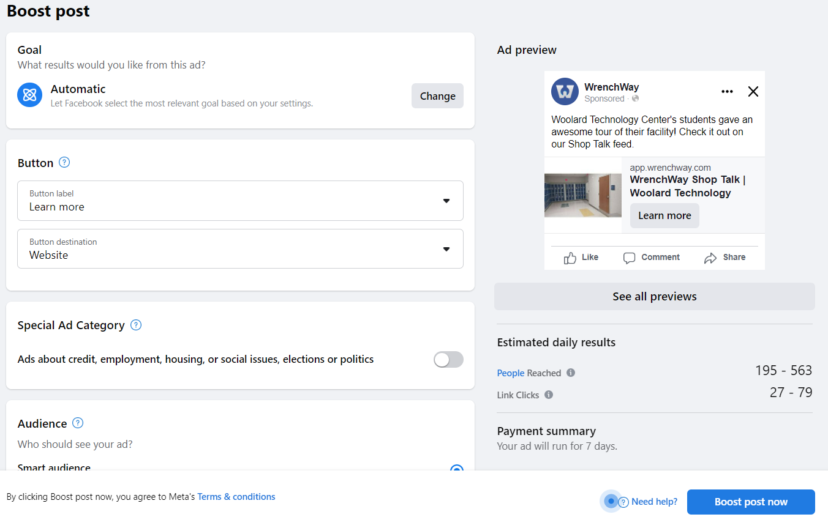Image resolution: width=828 pixels, height=517 pixels.
Task: Click the WrenchWay Shop Talk link title
Action: [x=688, y=186]
